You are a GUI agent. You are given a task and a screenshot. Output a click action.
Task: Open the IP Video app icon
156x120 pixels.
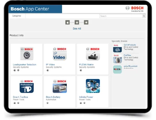click(60, 54)
